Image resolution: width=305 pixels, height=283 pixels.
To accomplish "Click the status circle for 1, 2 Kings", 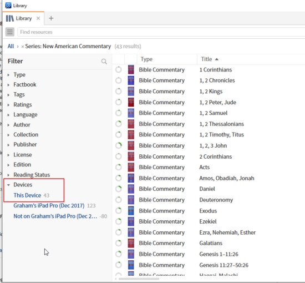I will tap(119, 92).
